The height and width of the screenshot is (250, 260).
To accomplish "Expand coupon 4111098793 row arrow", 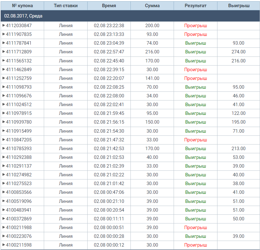I will pyautogui.click(x=4, y=87).
